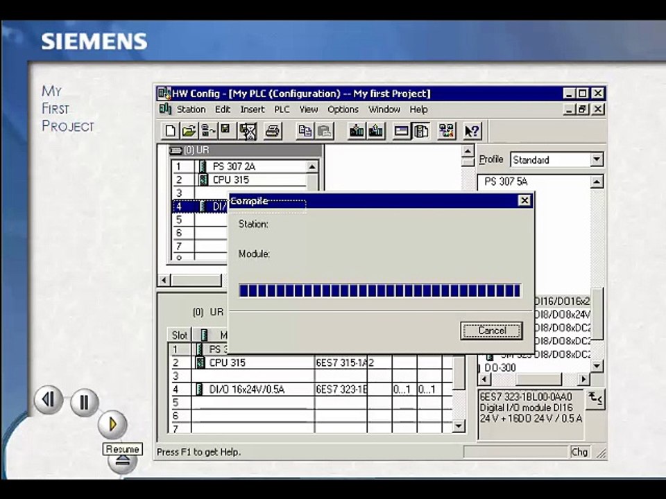Click the eject button below Resume
The height and width of the screenshot is (499, 666).
coord(122,462)
